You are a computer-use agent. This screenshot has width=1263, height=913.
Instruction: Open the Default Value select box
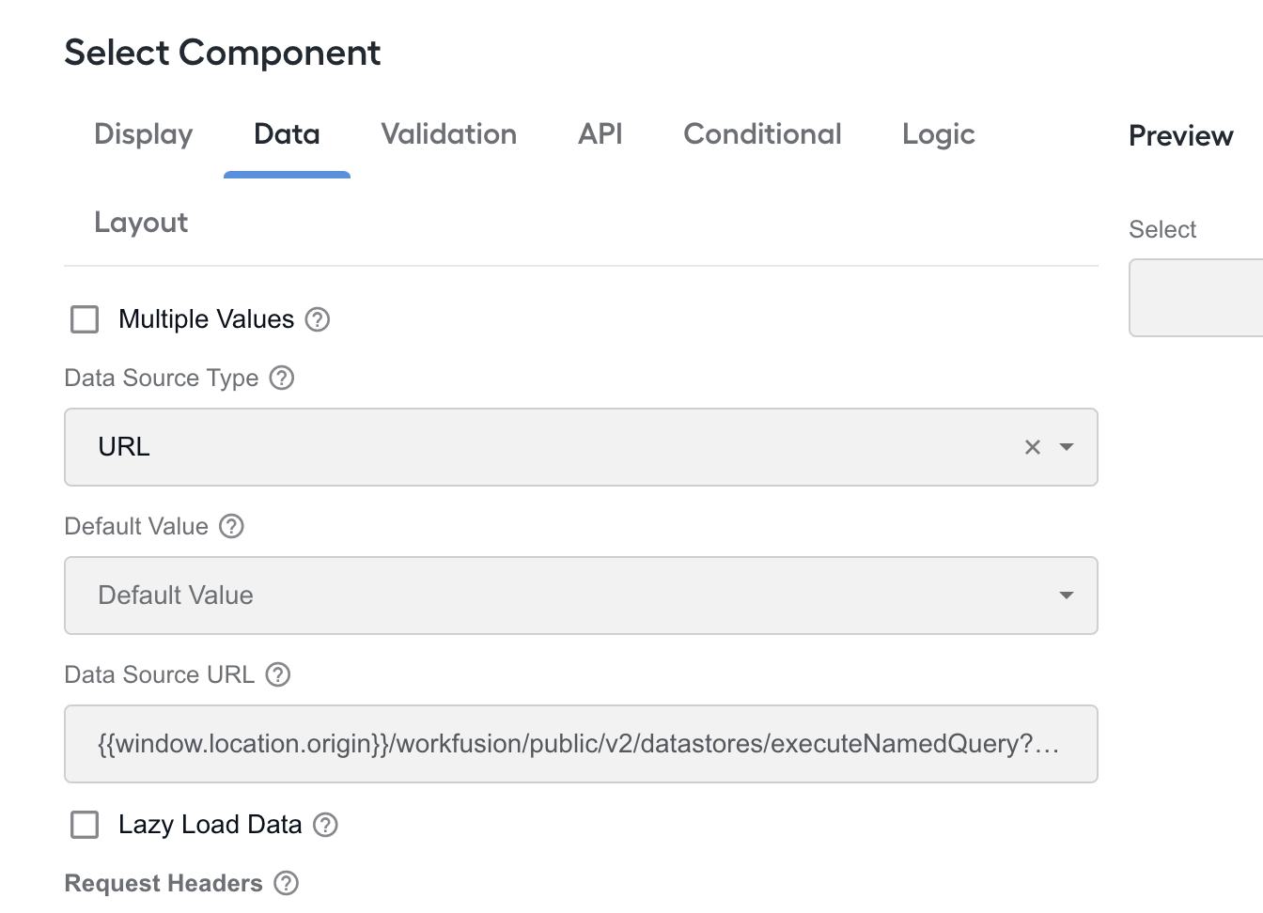coord(581,596)
